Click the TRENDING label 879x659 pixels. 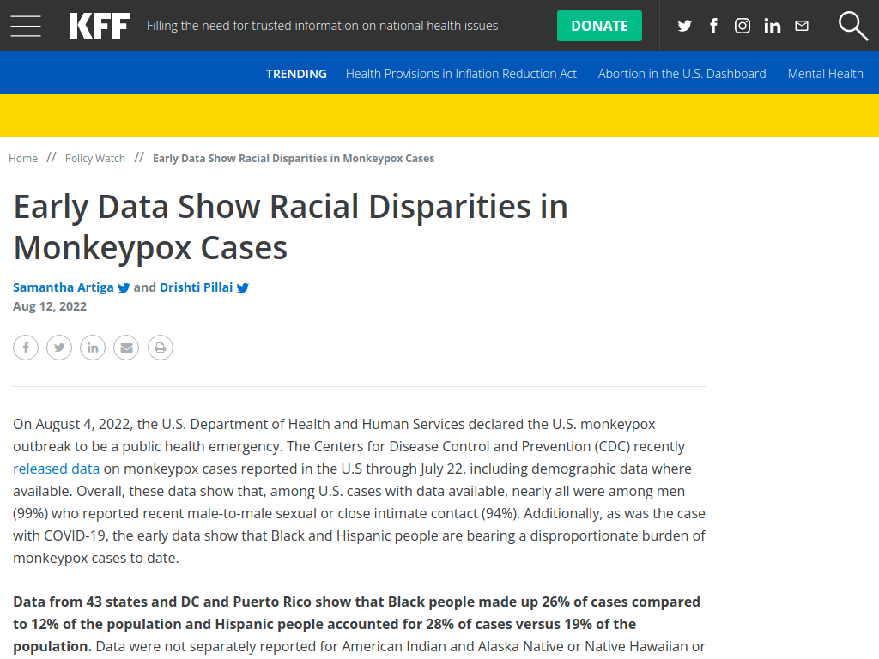click(x=296, y=74)
